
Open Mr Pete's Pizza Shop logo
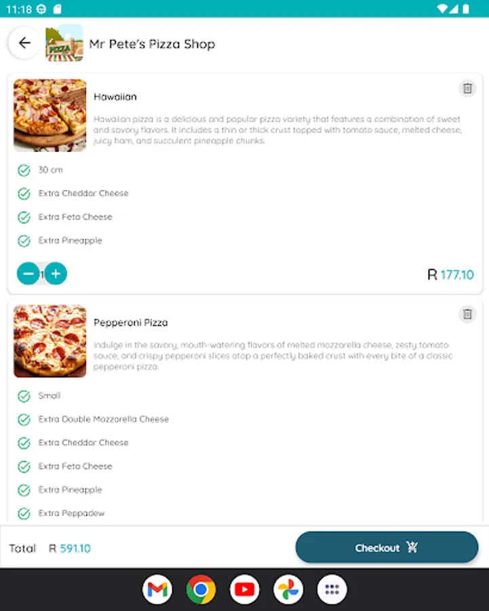(x=64, y=43)
